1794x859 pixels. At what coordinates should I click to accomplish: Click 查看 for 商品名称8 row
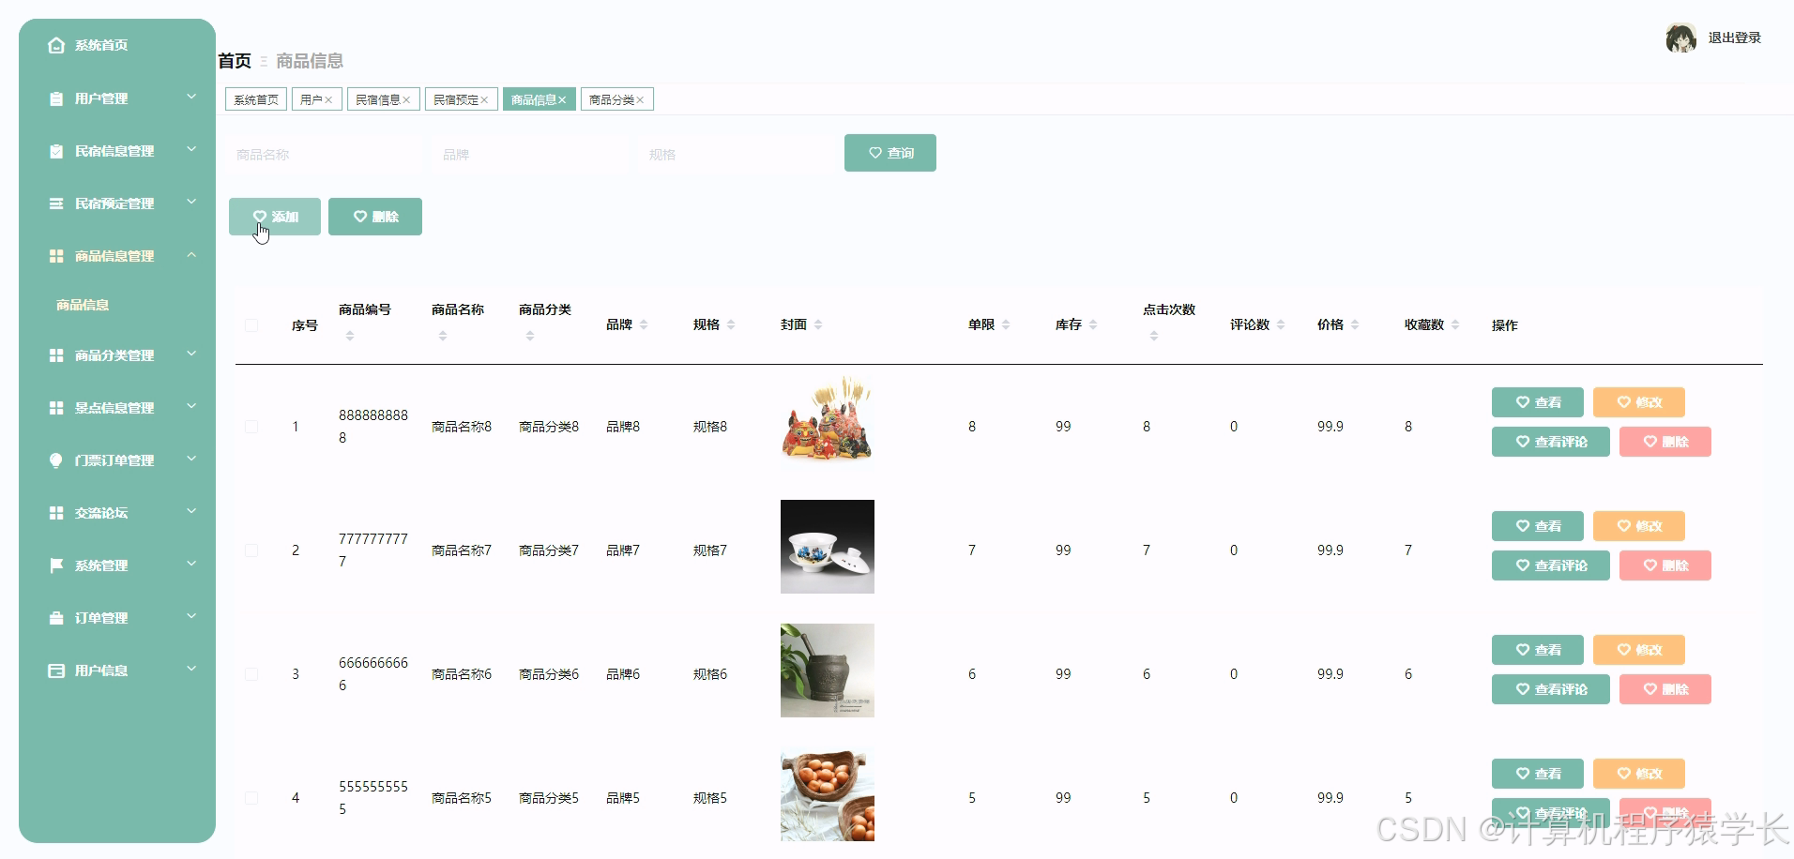point(1538,402)
